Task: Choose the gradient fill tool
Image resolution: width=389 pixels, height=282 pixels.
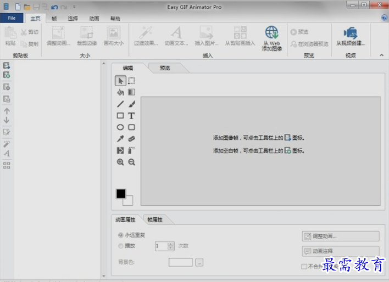Action: (131, 92)
